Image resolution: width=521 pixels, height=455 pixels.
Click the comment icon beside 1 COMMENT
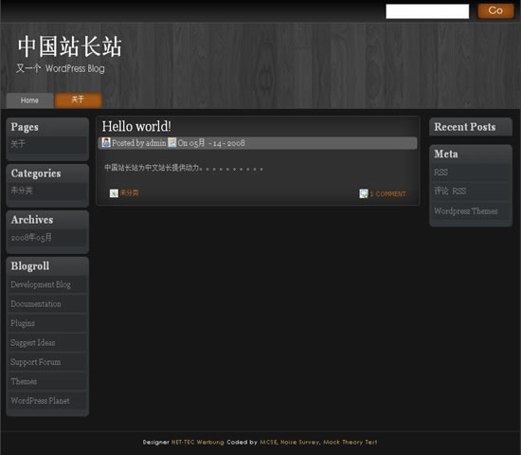[x=364, y=193]
